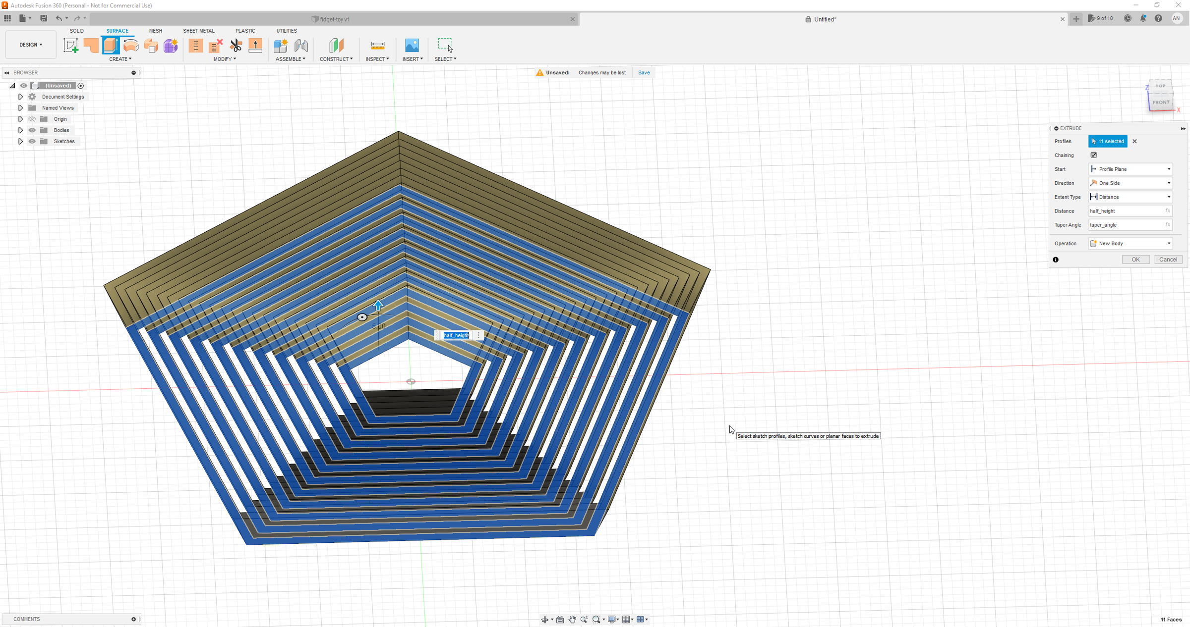Click OK in the Extrude dialog
1190x627 pixels.
coord(1135,260)
